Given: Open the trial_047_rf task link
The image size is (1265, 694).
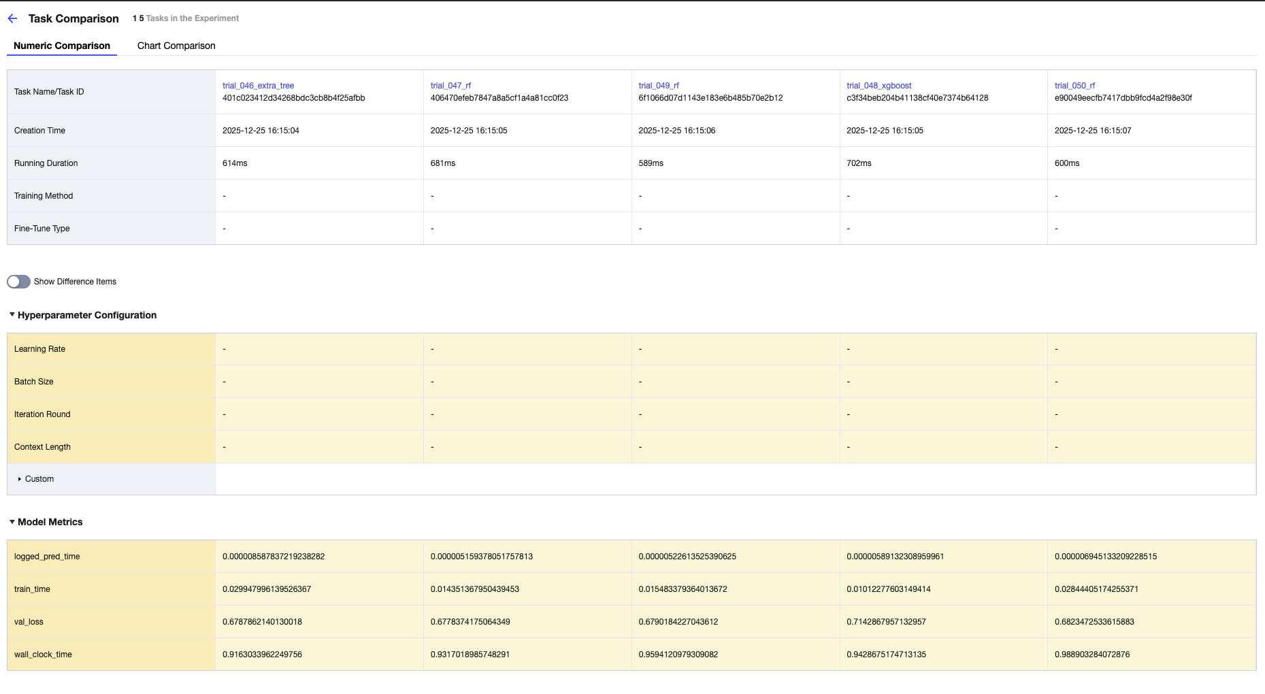Looking at the screenshot, I should (450, 86).
